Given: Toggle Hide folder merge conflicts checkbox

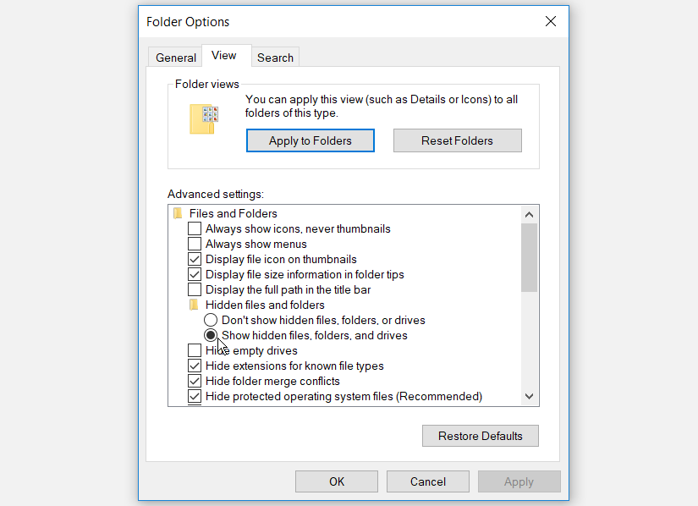Looking at the screenshot, I should 195,381.
